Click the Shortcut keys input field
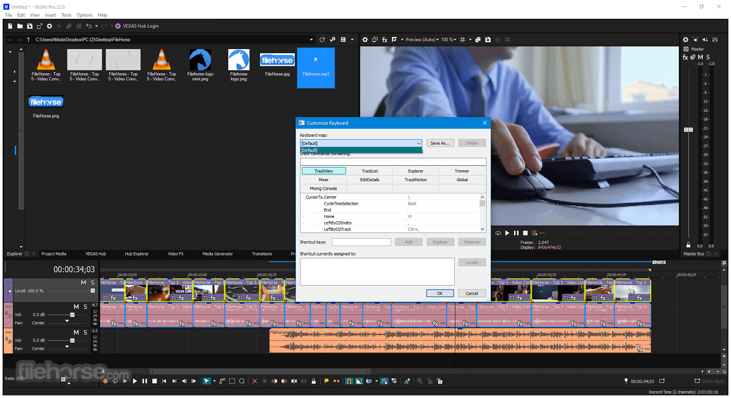The width and height of the screenshot is (731, 398). coord(361,242)
